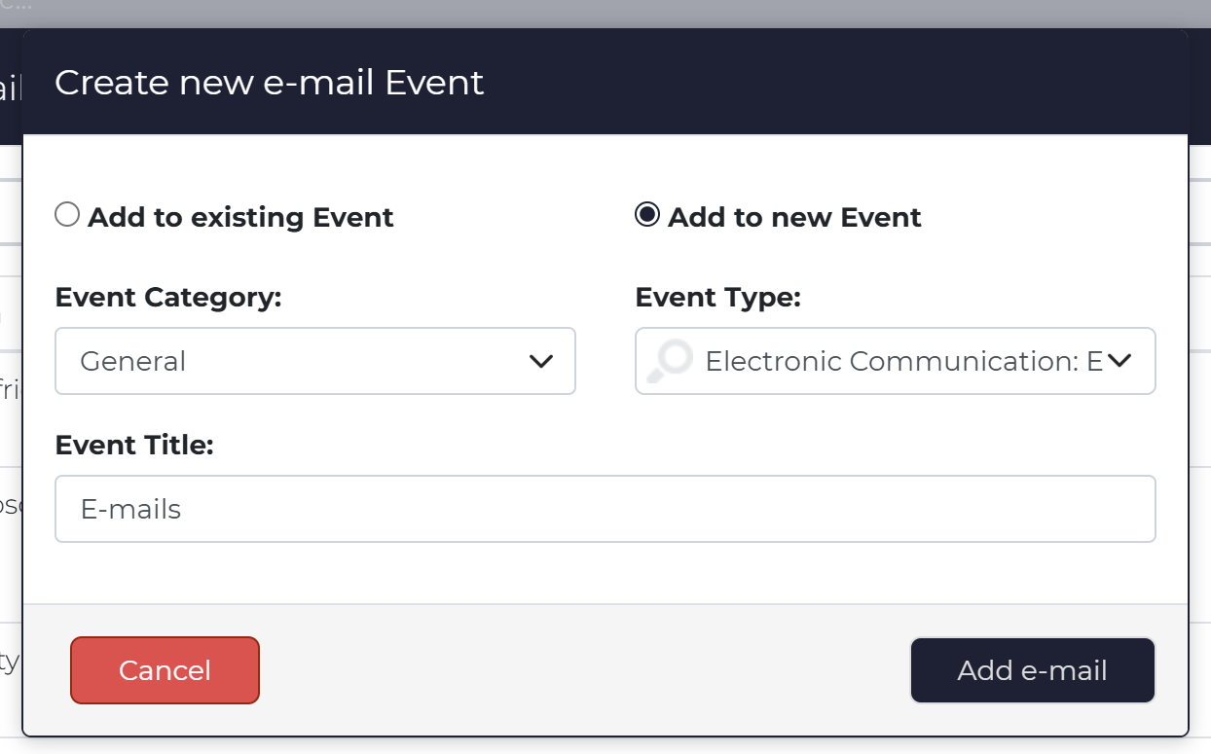Select the 'Add to existing Event' radio button
Viewport: 1211px width, 754px height.
tap(67, 214)
